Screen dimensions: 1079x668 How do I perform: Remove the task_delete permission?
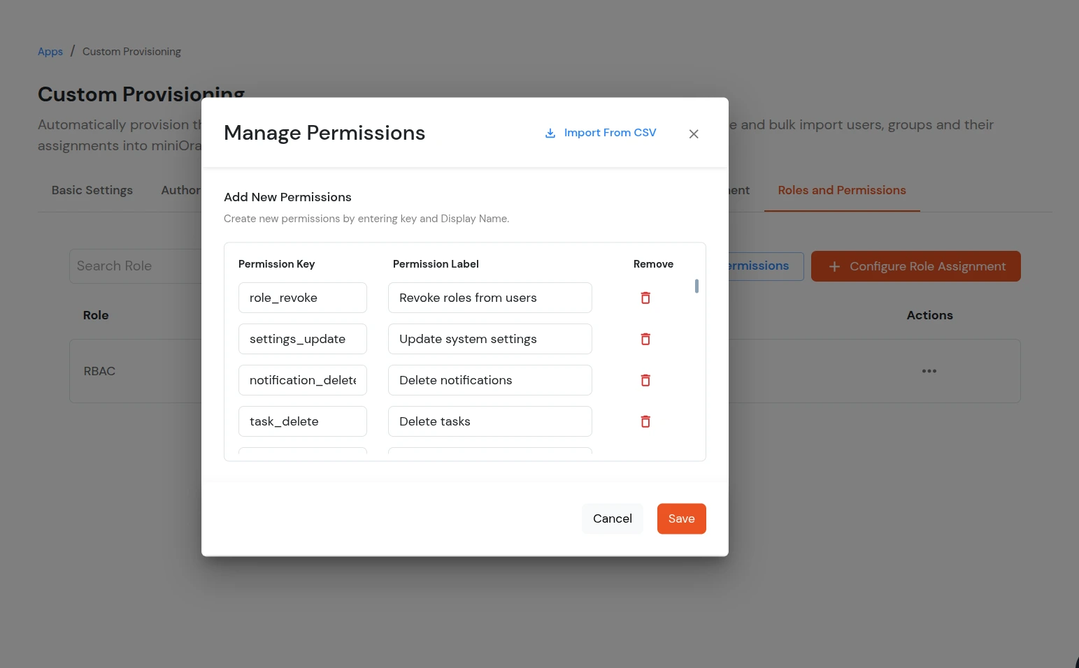pyautogui.click(x=645, y=421)
